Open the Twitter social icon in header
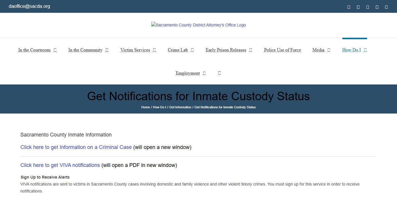The image size is (397, 223). coord(358,7)
